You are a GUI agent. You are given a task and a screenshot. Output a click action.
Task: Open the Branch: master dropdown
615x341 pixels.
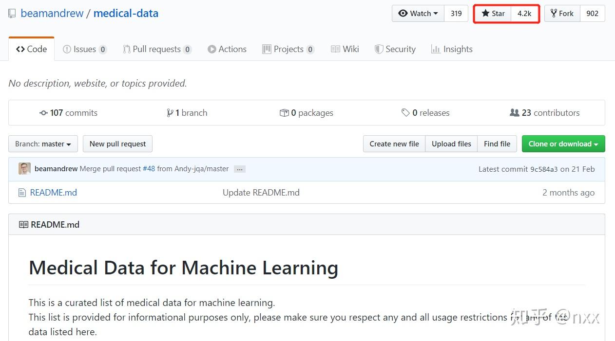43,144
